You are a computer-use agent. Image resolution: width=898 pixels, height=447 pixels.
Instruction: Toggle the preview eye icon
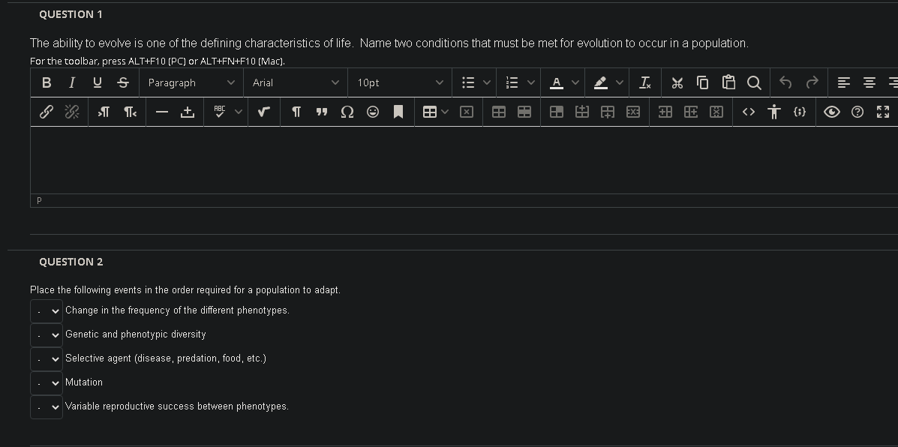click(x=831, y=112)
